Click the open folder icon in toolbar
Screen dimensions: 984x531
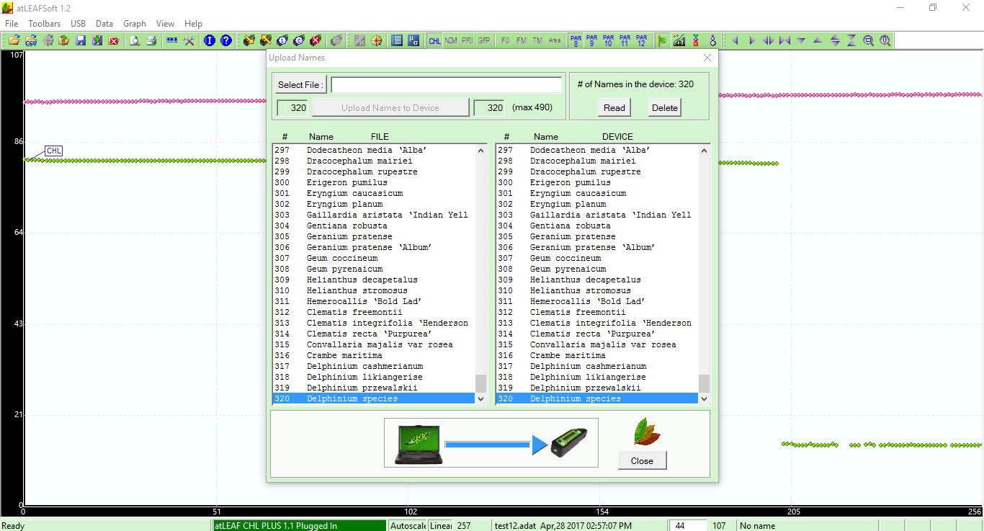pos(14,41)
